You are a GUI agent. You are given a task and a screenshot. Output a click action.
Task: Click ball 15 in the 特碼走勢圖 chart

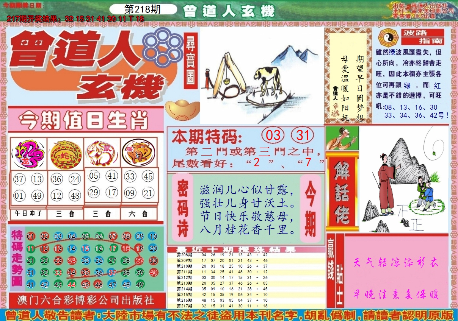pos(85,249)
